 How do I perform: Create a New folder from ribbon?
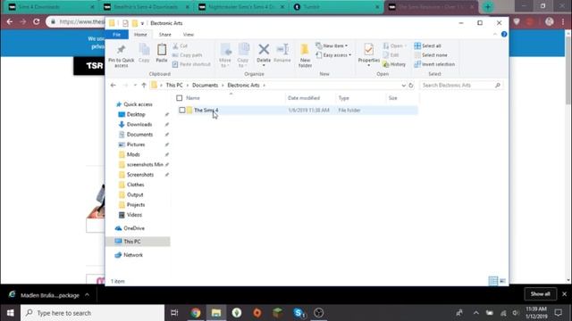305,55
